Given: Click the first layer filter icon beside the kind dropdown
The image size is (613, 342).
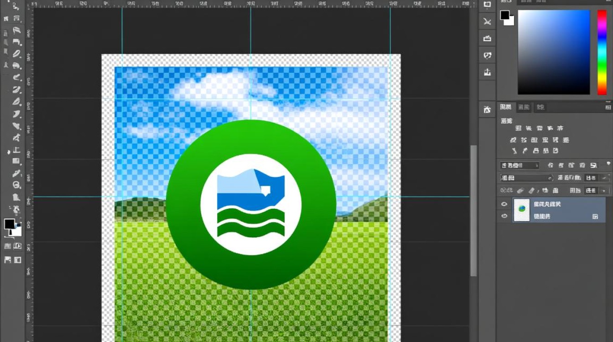Looking at the screenshot, I should tap(551, 166).
